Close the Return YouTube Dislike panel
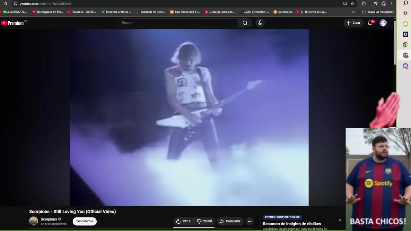The image size is (411, 231). pos(340,220)
